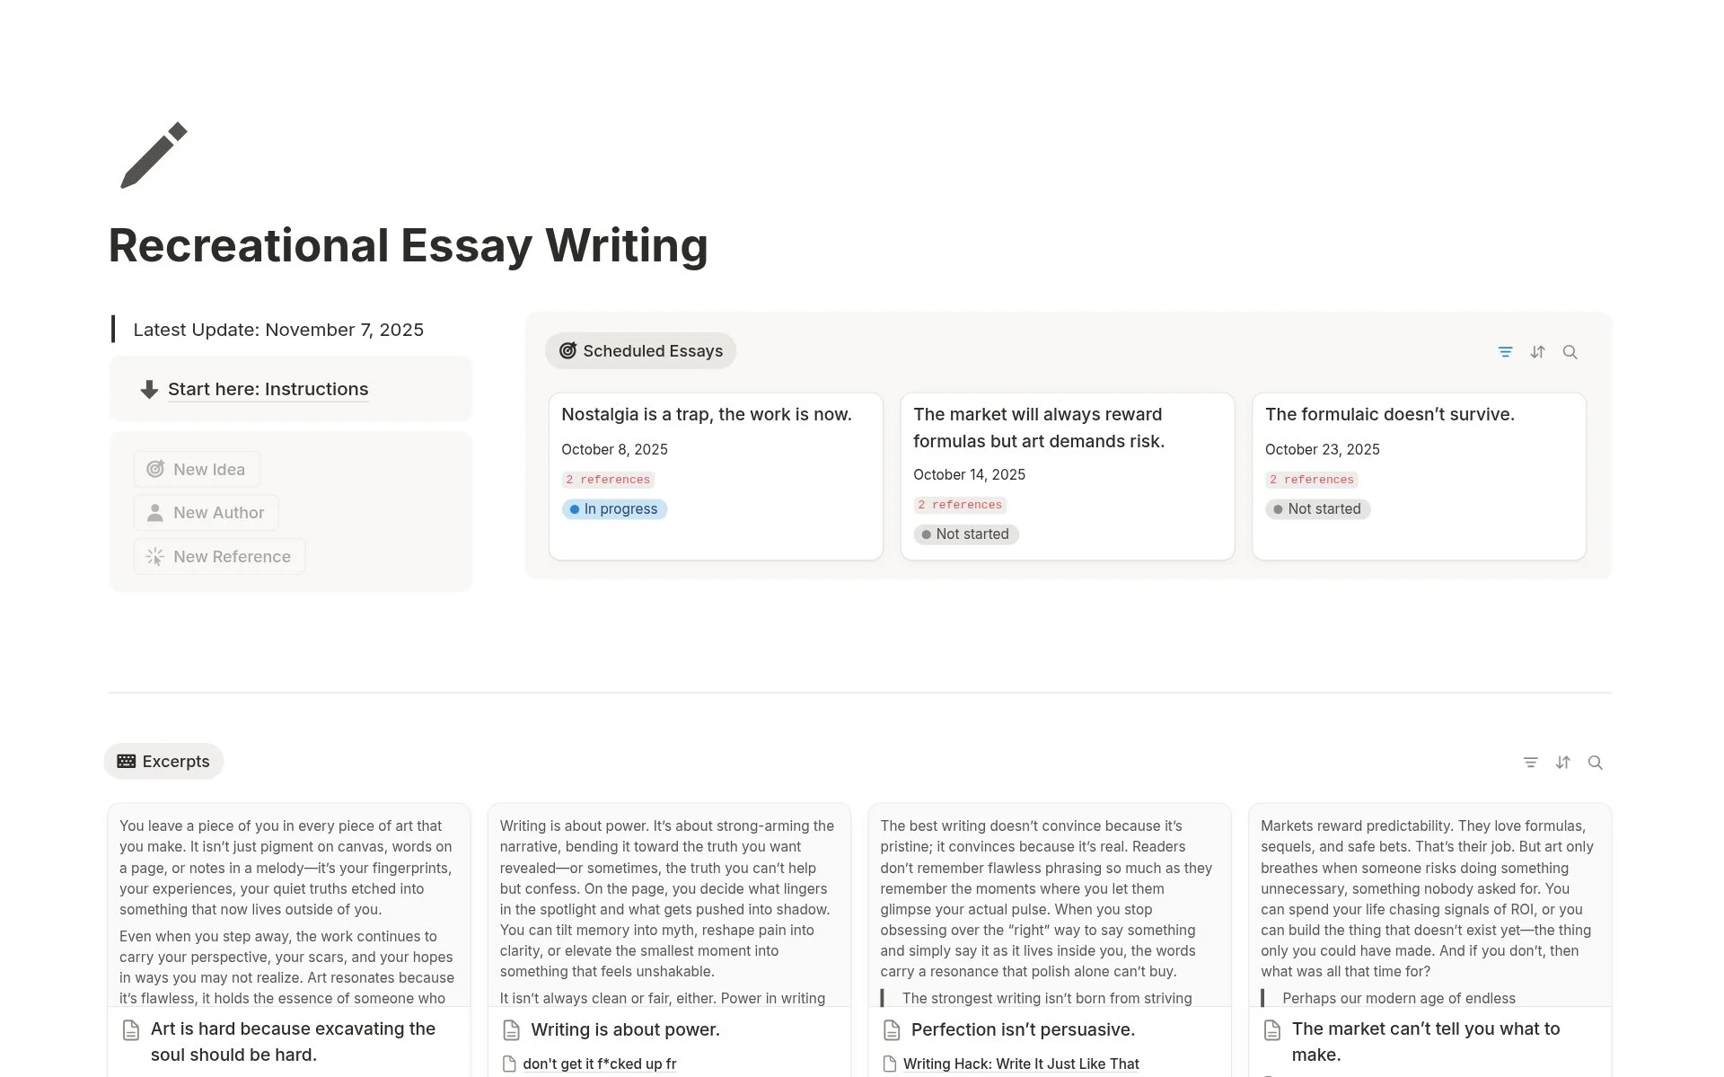Open the 'Nostalgia is a trap' essay card
This screenshot has height=1077, width=1724.
[707, 414]
